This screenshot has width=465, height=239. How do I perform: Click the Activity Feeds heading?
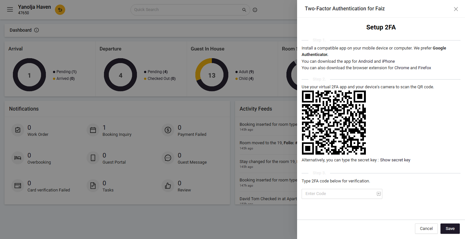[x=256, y=109]
